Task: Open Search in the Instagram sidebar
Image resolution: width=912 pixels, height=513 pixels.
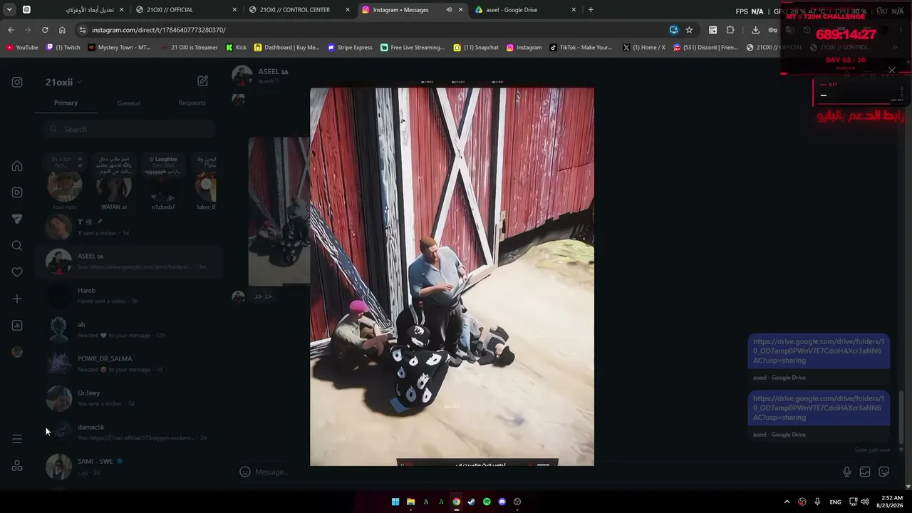Action: pos(17,246)
